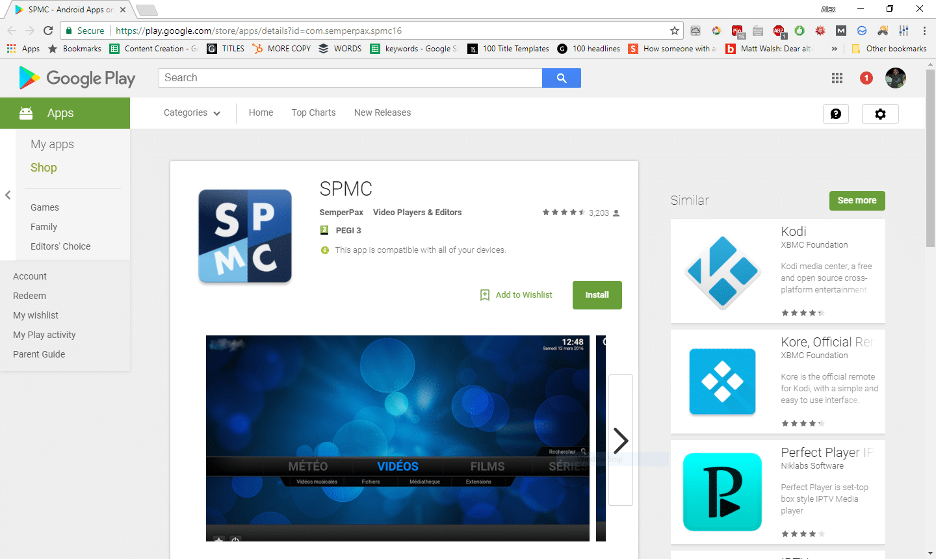This screenshot has width=936, height=559.
Task: Go back with the browser back arrow
Action: tap(12, 31)
